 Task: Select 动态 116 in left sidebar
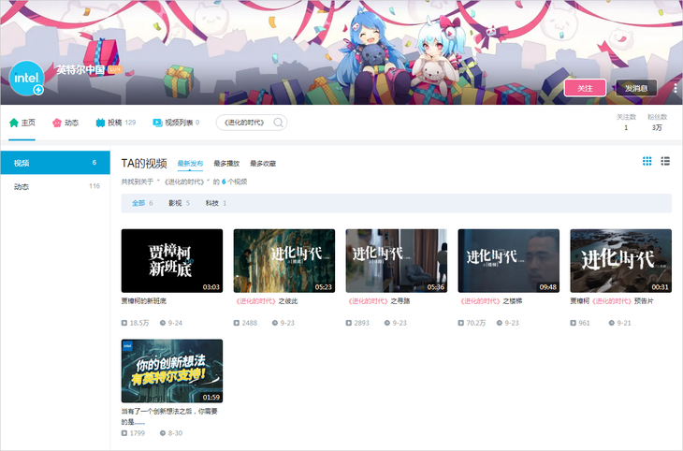click(55, 186)
